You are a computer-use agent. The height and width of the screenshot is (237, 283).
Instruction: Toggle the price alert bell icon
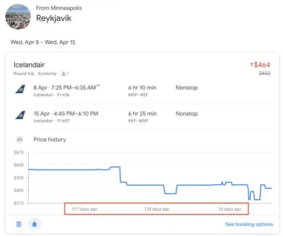(35, 224)
